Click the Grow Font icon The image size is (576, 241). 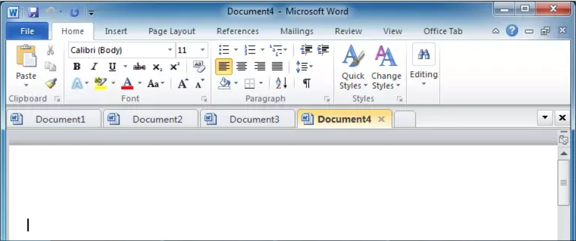click(x=183, y=84)
